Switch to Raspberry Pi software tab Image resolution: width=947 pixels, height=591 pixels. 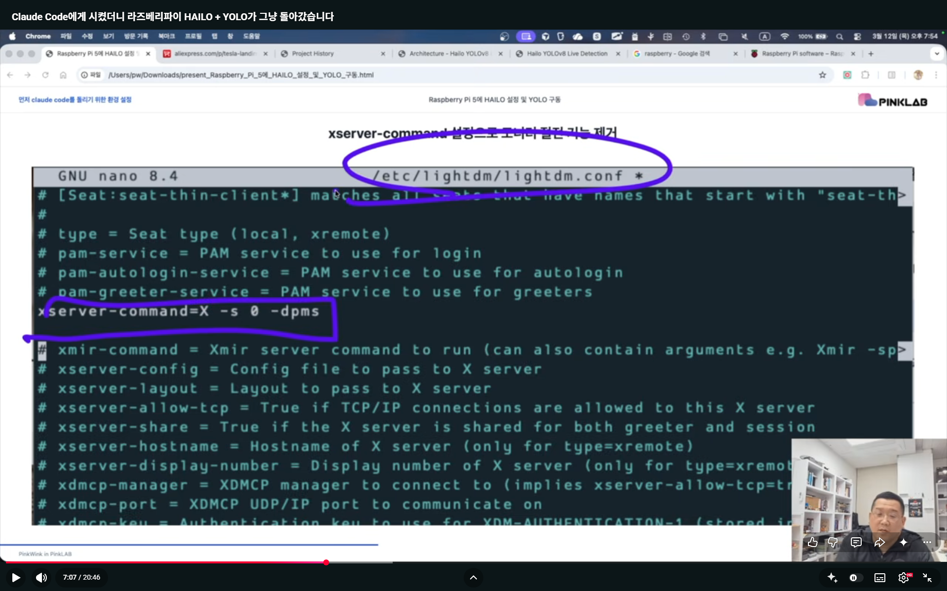click(x=802, y=54)
